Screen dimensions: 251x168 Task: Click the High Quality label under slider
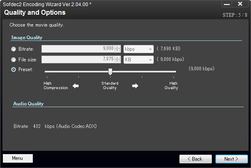click(171, 85)
